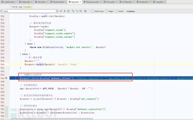Focus the search field containing 'cons'

coord(30,11)
